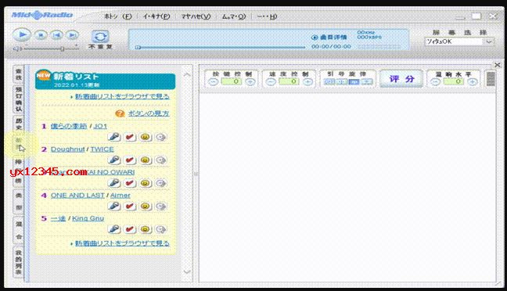This screenshot has height=291, width=507.
Task: Click smiley icon for 一途
Action: coord(146,229)
